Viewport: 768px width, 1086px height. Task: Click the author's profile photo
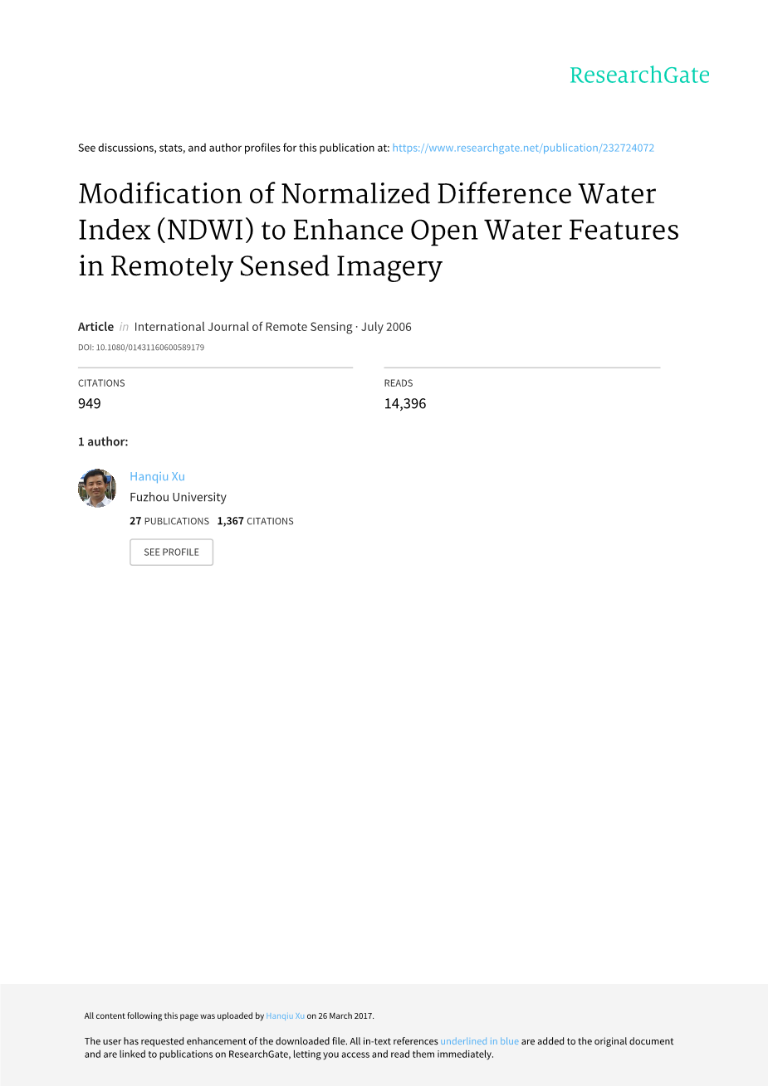97,488
